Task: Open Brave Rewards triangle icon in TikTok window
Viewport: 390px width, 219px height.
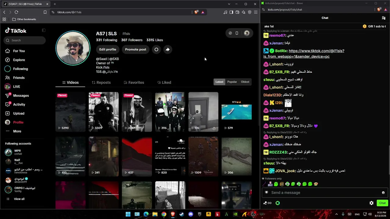Action: (203, 12)
